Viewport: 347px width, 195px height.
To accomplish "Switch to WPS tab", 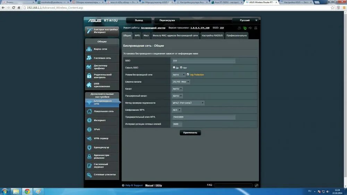I will [137, 36].
